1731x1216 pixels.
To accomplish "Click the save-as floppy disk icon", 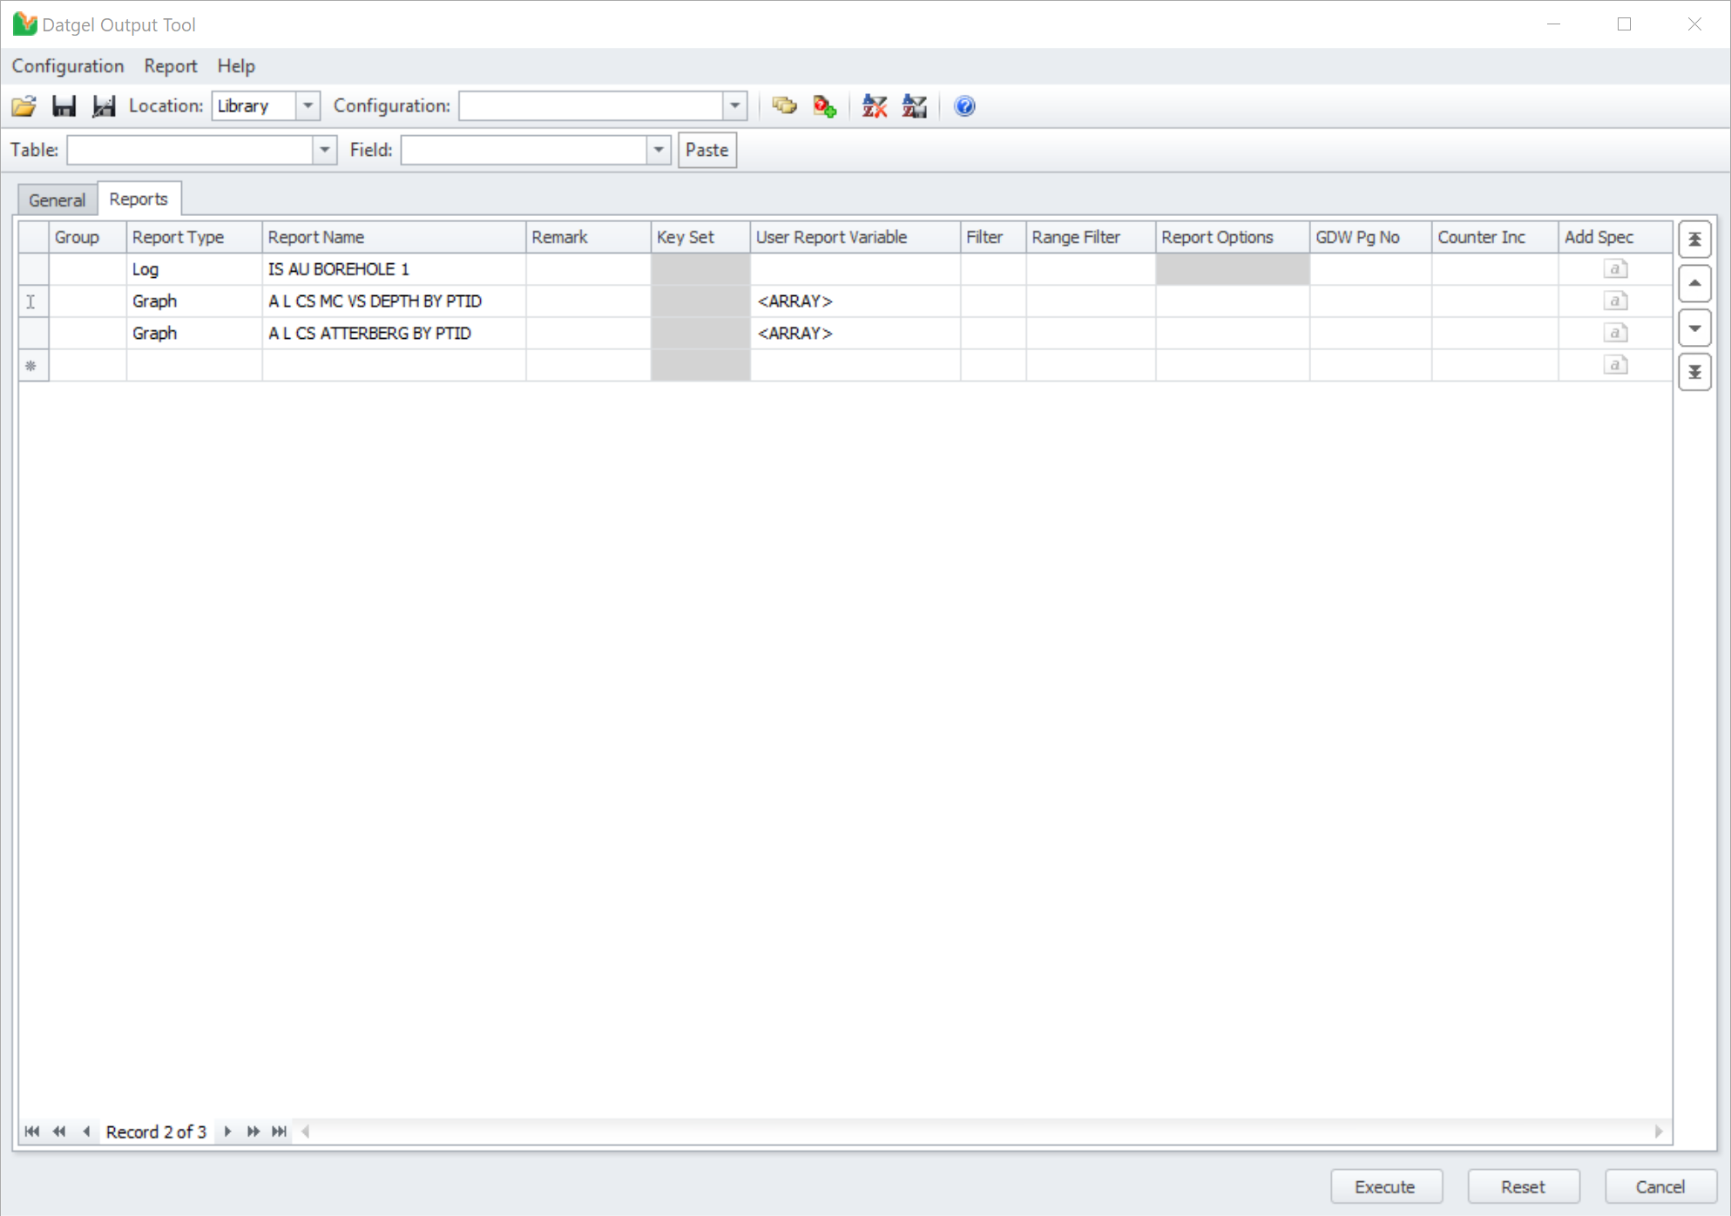I will tap(104, 106).
